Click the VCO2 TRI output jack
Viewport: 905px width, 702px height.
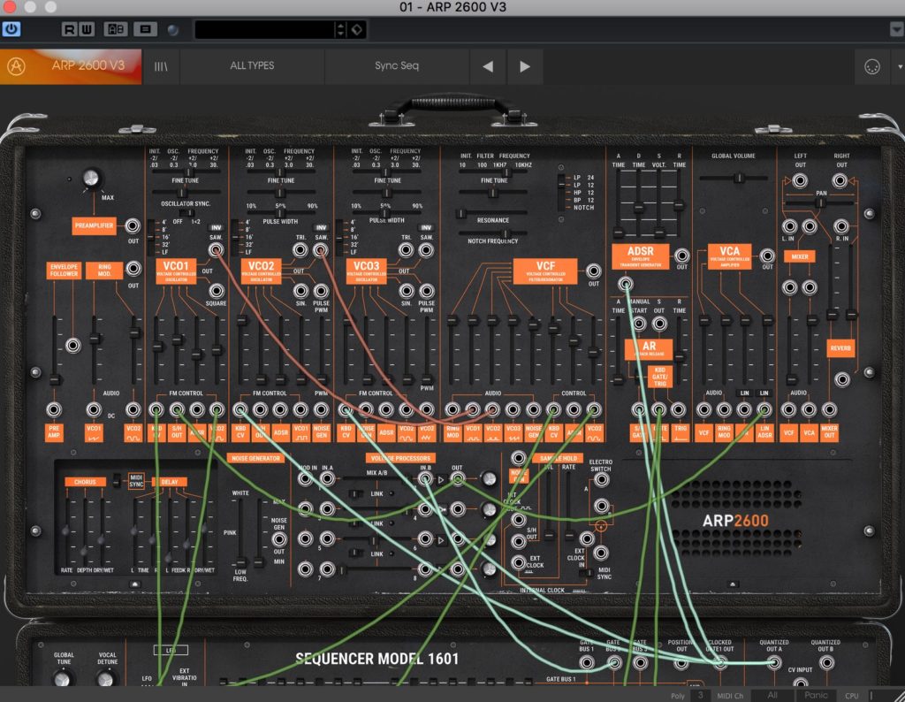(300, 250)
